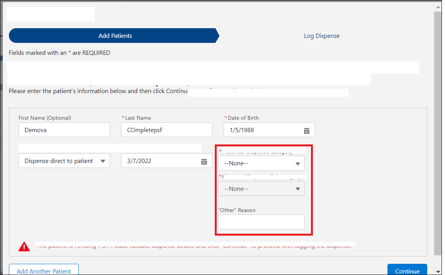The width and height of the screenshot is (445, 275).
Task: Click the vertical scrollbar thumb
Action: coord(437,131)
